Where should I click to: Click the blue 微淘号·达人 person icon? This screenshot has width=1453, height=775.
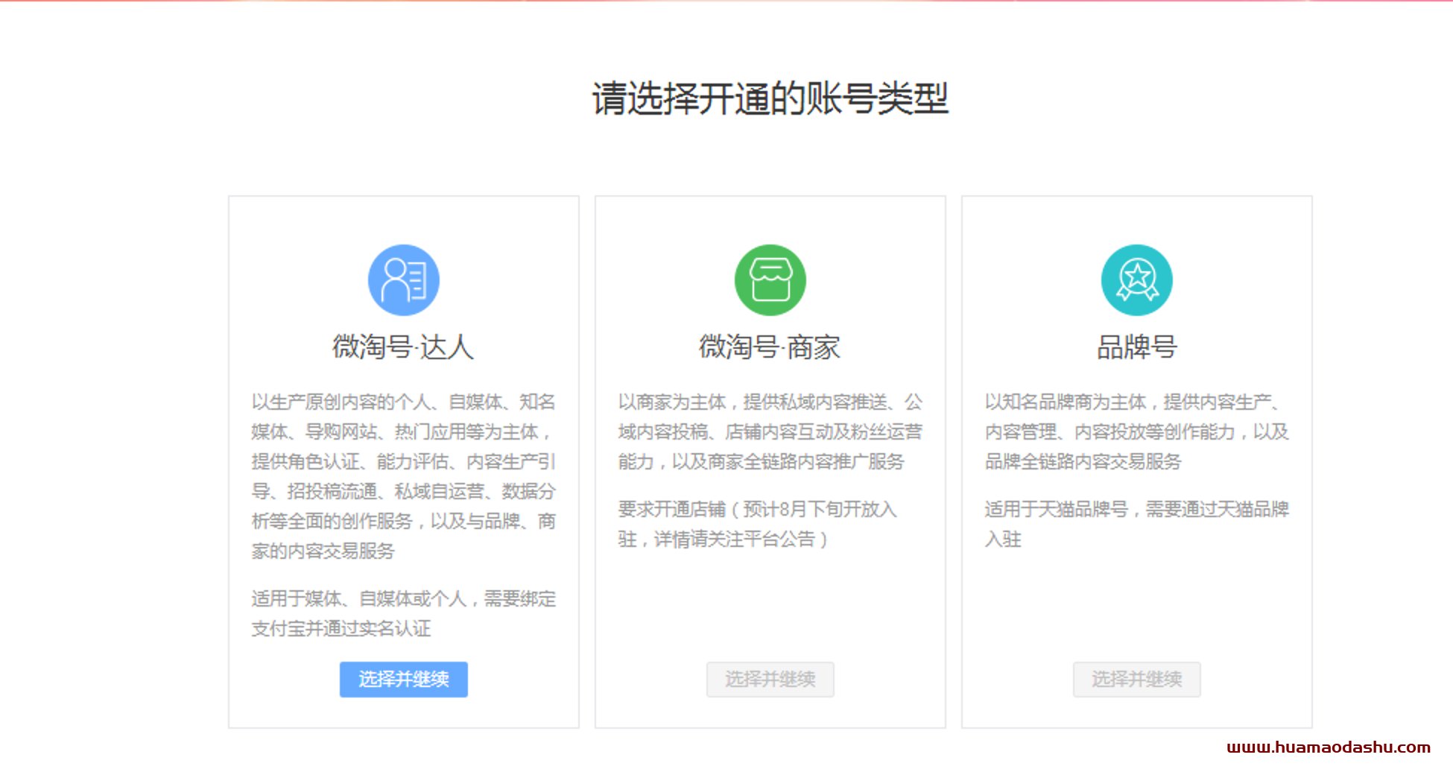(x=404, y=280)
